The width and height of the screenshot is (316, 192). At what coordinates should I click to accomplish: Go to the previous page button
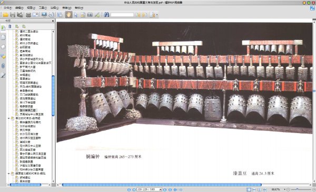tap(134, 189)
